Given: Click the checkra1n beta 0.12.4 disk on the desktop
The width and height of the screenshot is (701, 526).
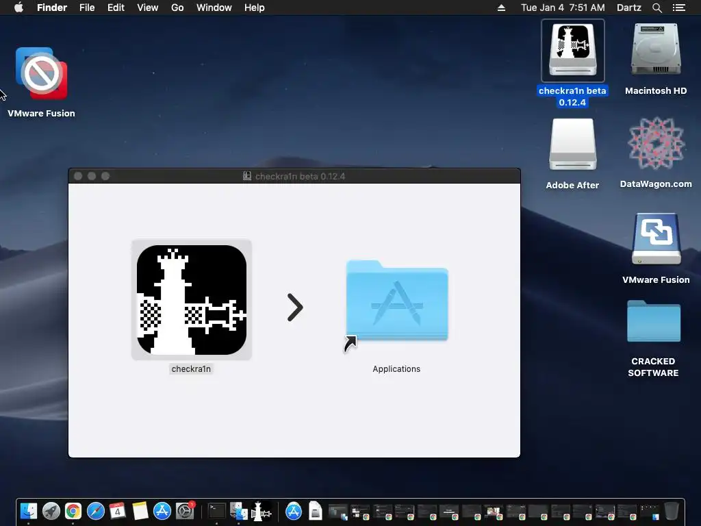Looking at the screenshot, I should click(573, 51).
